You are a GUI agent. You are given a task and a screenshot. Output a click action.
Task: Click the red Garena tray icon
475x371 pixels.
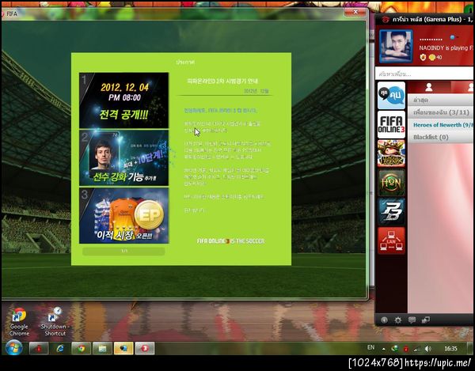pyautogui.click(x=406, y=349)
